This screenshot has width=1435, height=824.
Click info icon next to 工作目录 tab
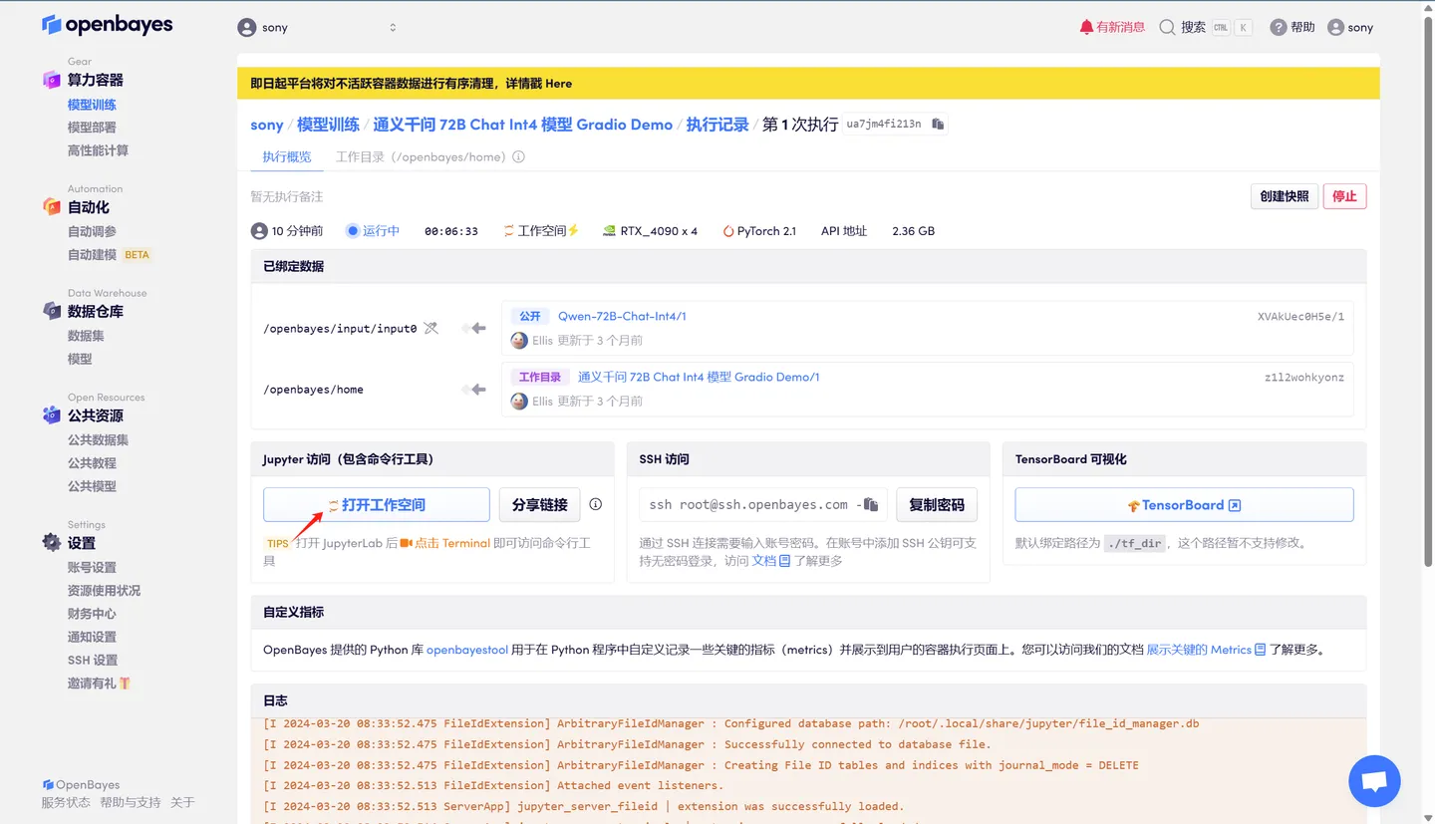click(x=518, y=156)
